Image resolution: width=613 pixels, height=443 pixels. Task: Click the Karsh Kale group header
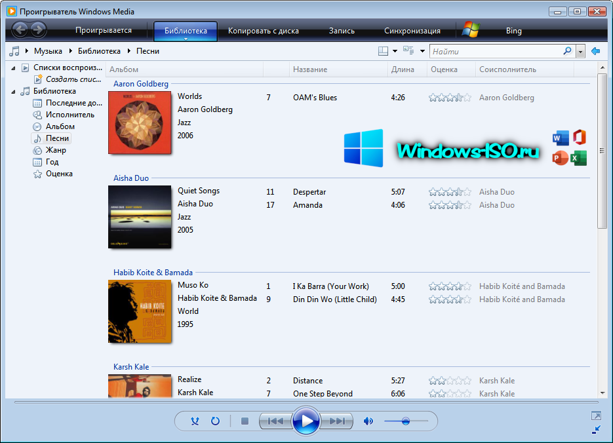tap(131, 367)
